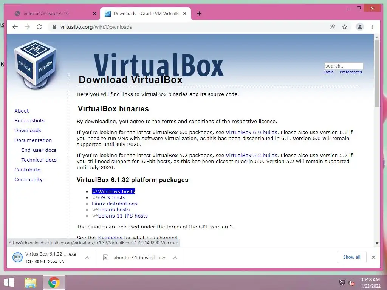Click the network icon in system tray

coord(342,282)
